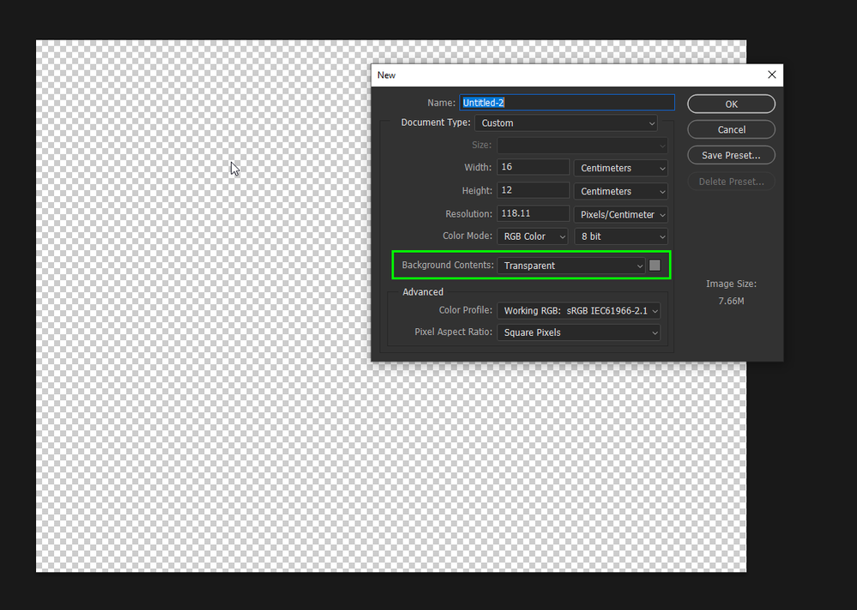Click the OK button

tap(731, 104)
